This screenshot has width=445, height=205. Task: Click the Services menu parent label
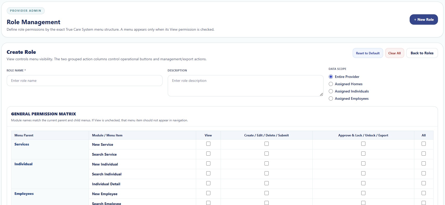[22, 144]
